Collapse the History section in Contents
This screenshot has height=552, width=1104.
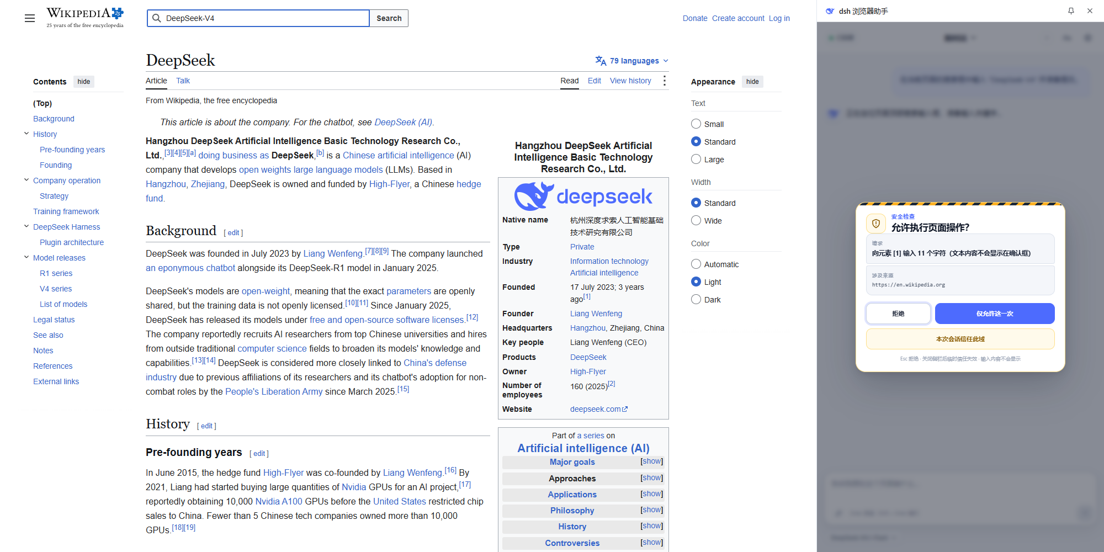tap(26, 134)
